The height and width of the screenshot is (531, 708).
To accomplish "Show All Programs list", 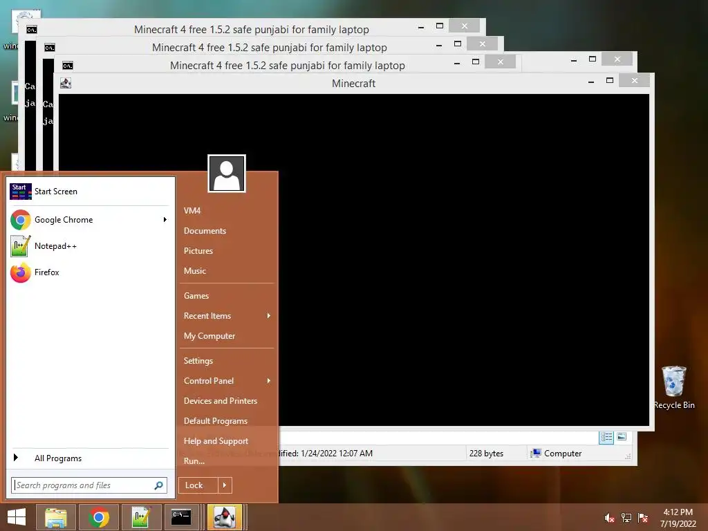I will 91,458.
